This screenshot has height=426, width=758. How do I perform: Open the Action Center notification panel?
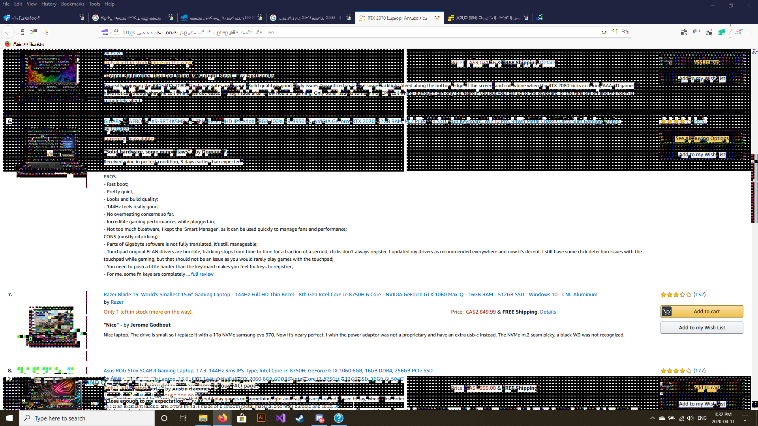745,418
